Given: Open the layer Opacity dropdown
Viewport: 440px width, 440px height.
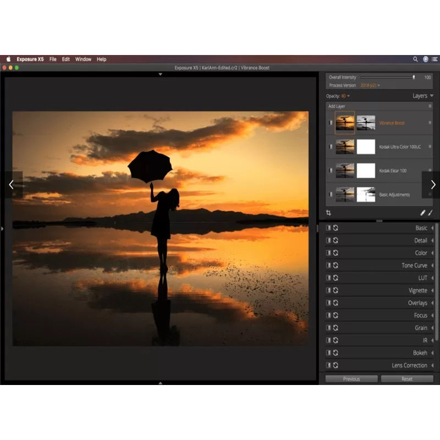Looking at the screenshot, I should [x=345, y=96].
